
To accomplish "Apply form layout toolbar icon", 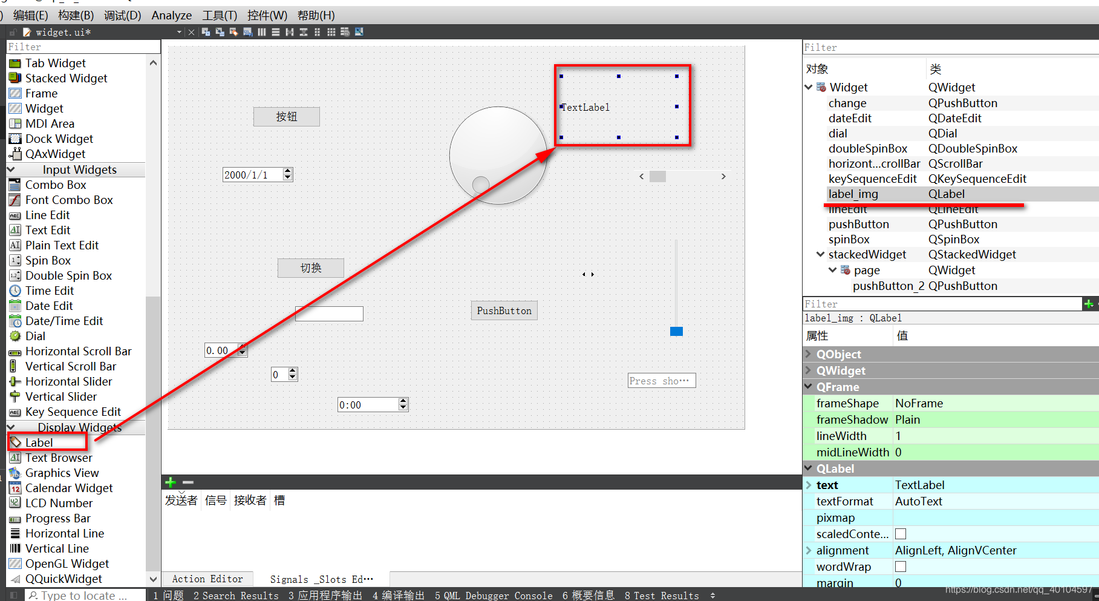I will [318, 32].
